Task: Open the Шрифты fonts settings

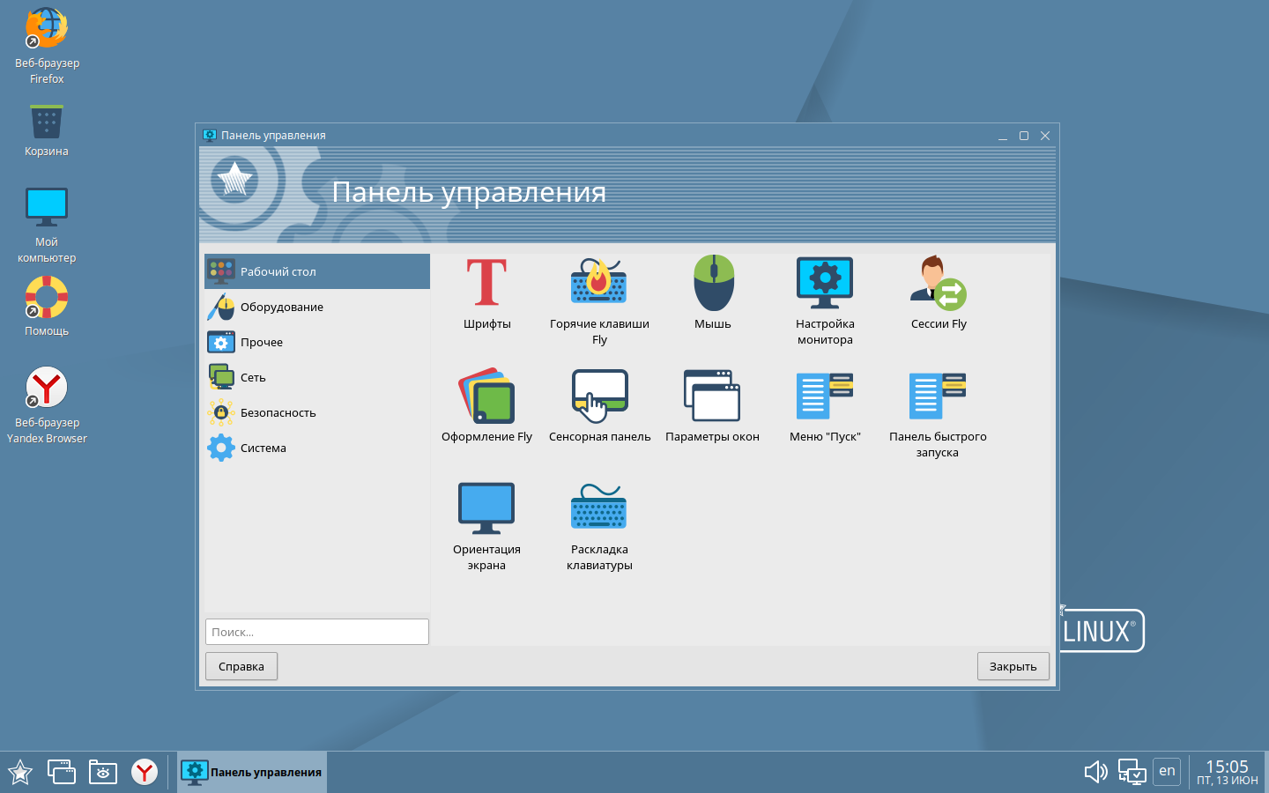Action: click(486, 293)
